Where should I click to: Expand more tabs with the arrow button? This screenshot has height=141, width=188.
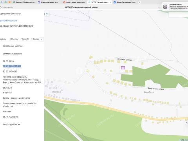coord(42,39)
